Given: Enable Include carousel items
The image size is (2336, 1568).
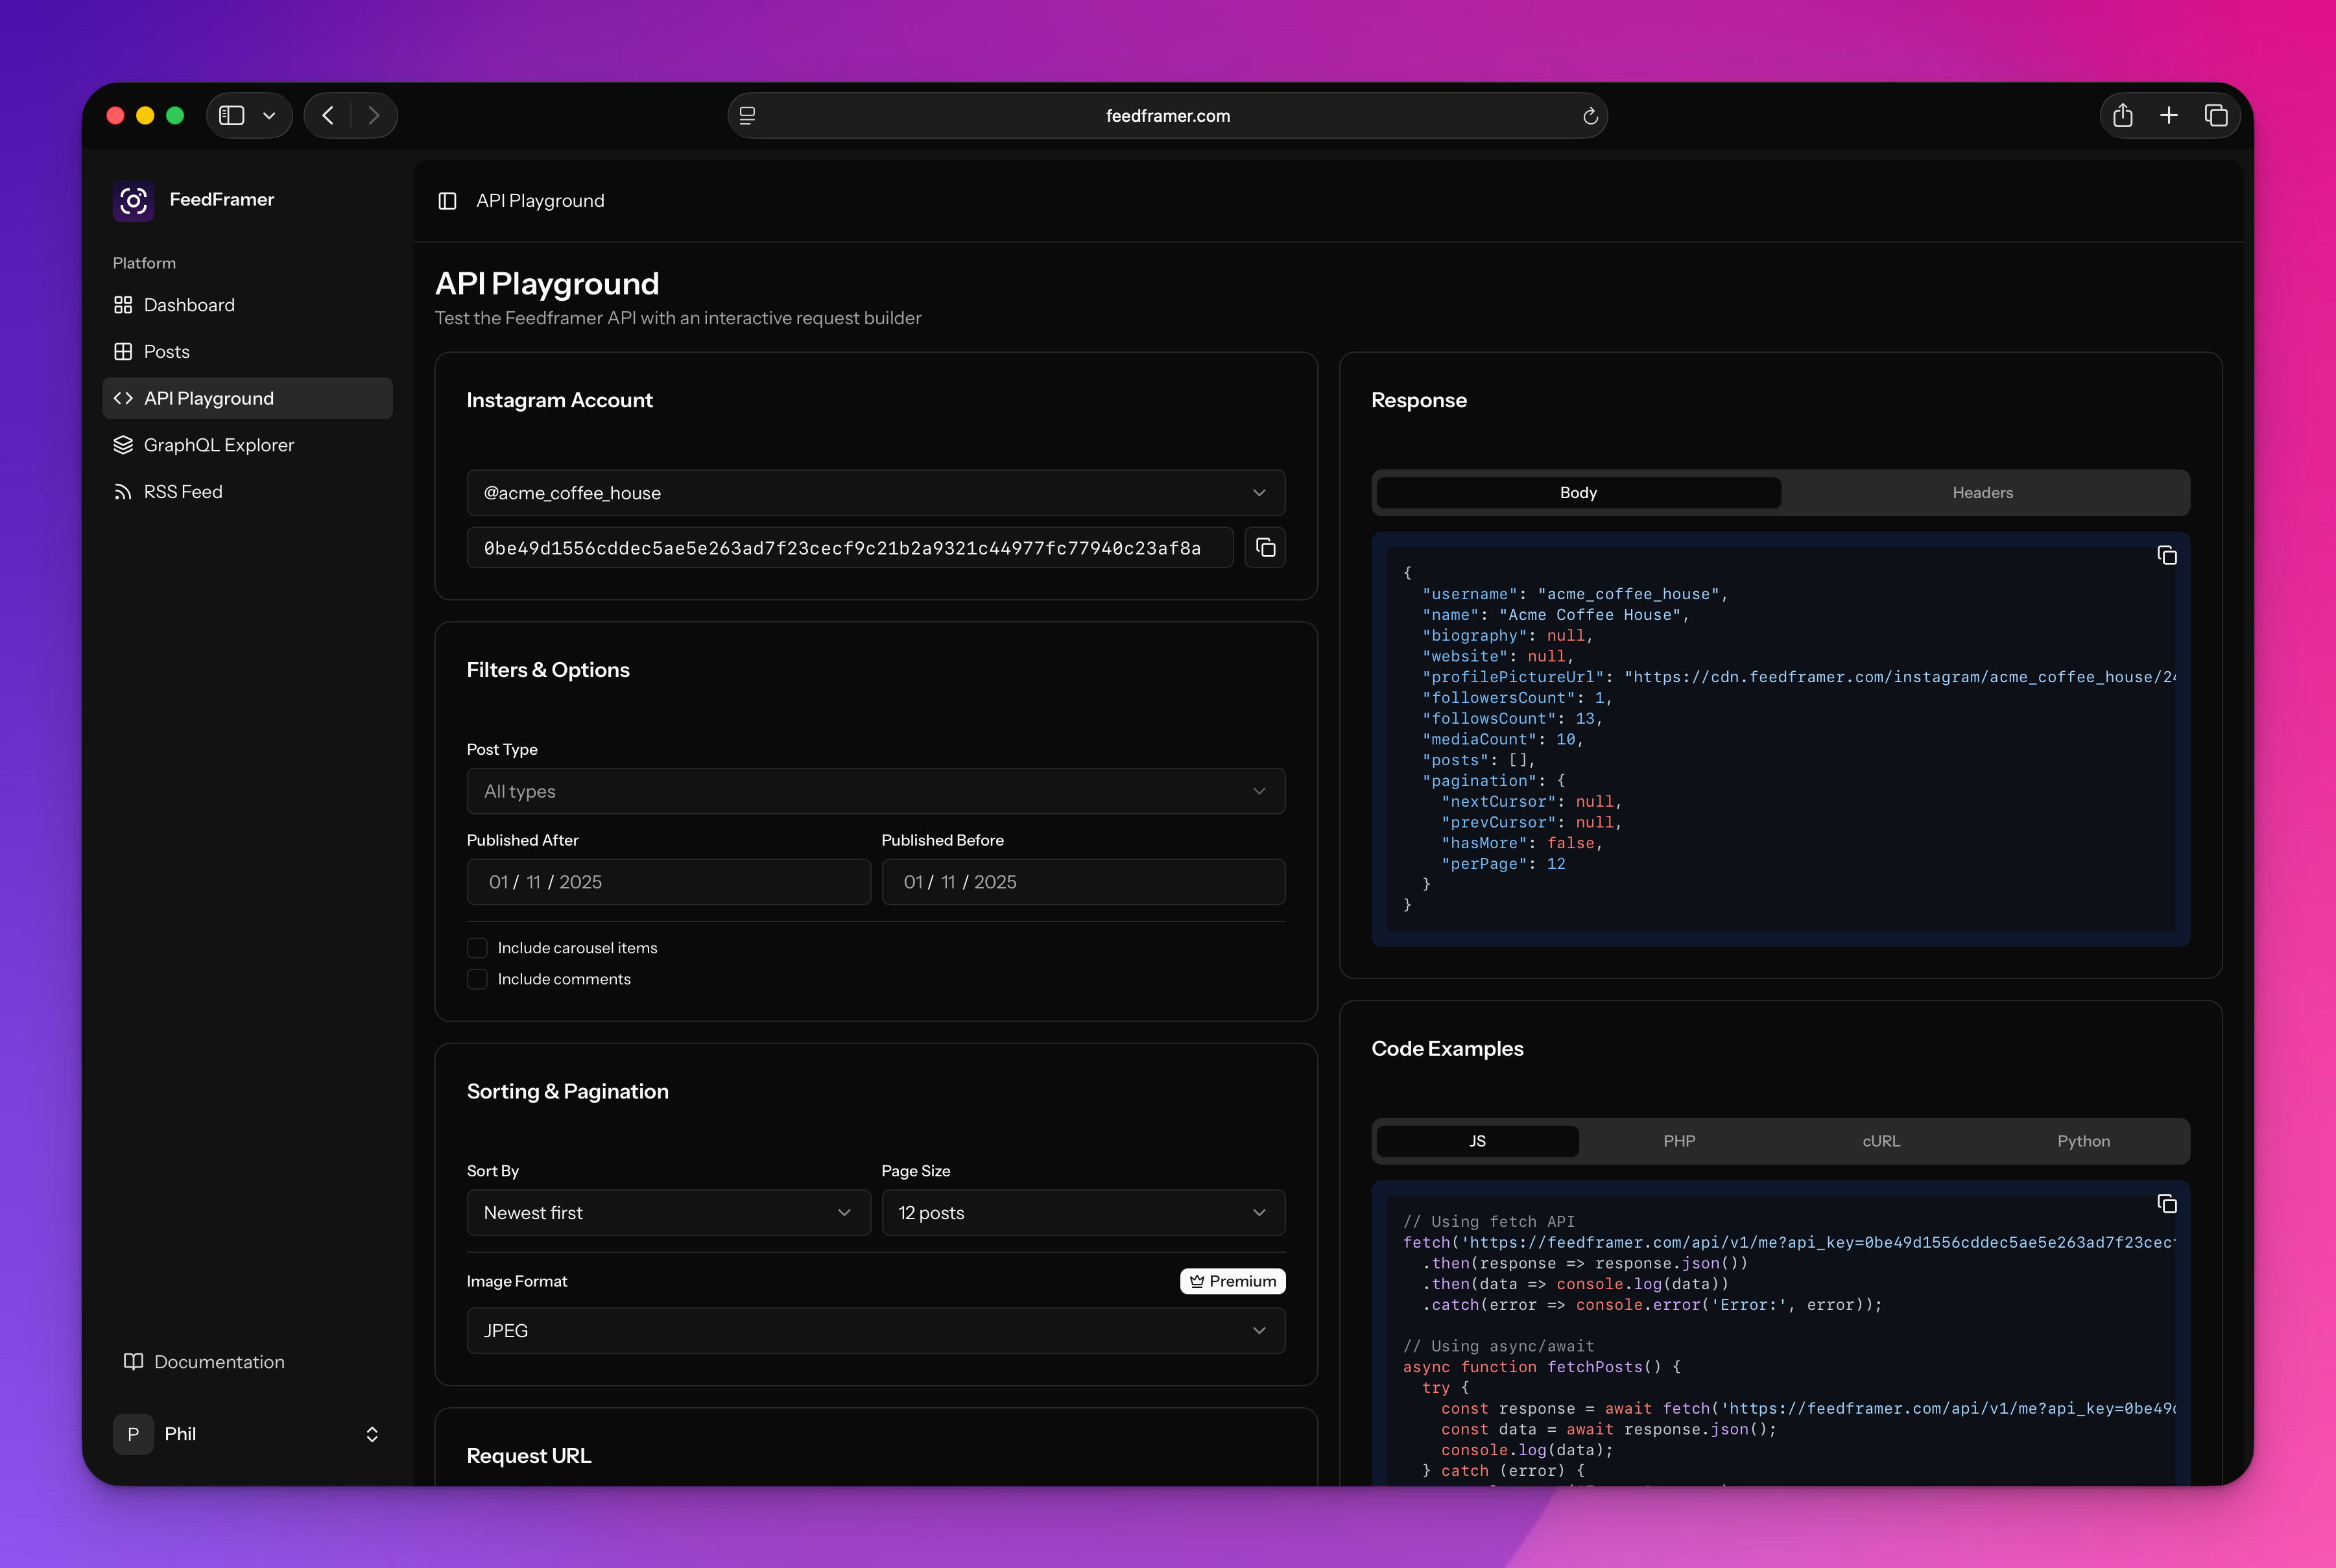Looking at the screenshot, I should [x=477, y=947].
